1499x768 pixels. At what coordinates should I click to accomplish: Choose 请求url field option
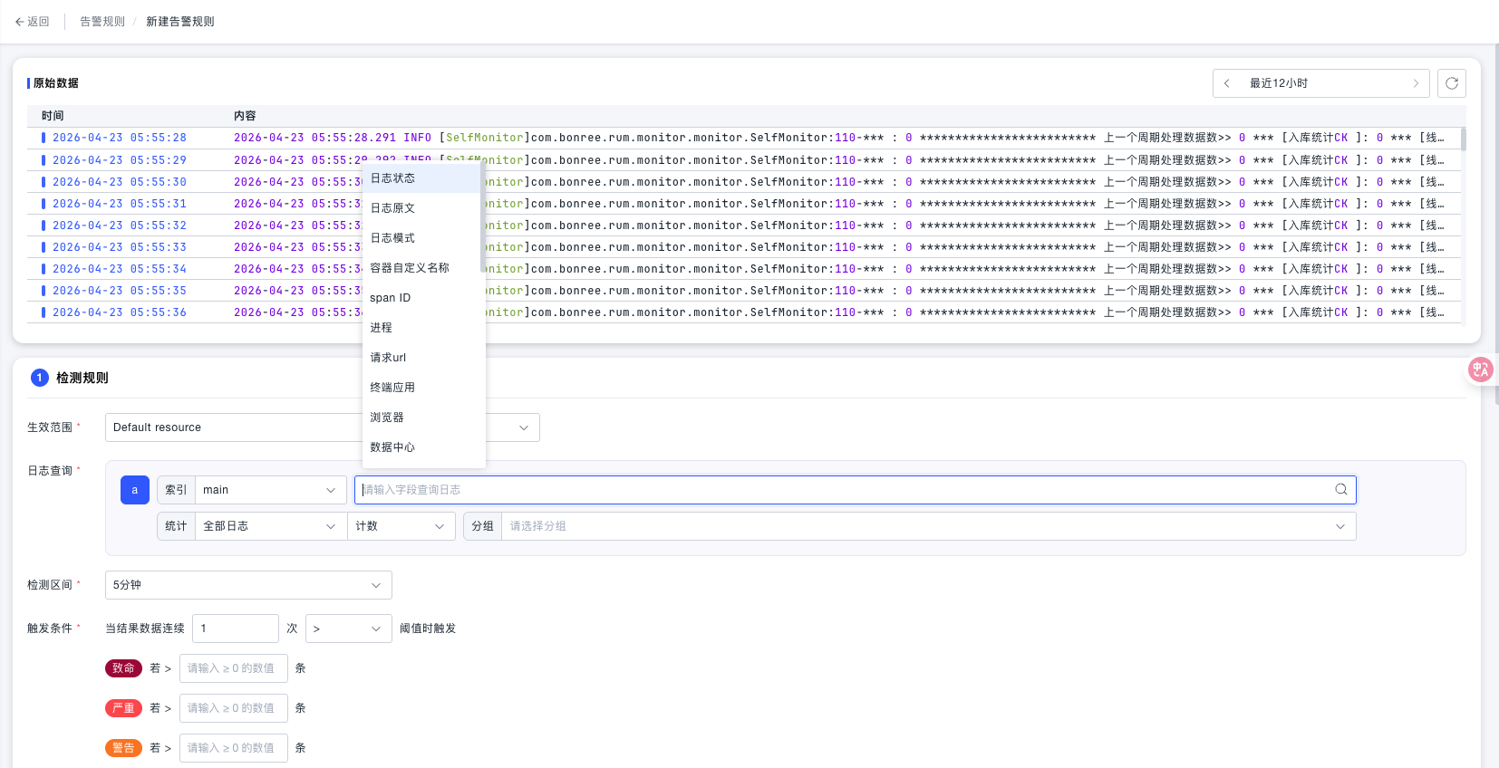point(421,358)
